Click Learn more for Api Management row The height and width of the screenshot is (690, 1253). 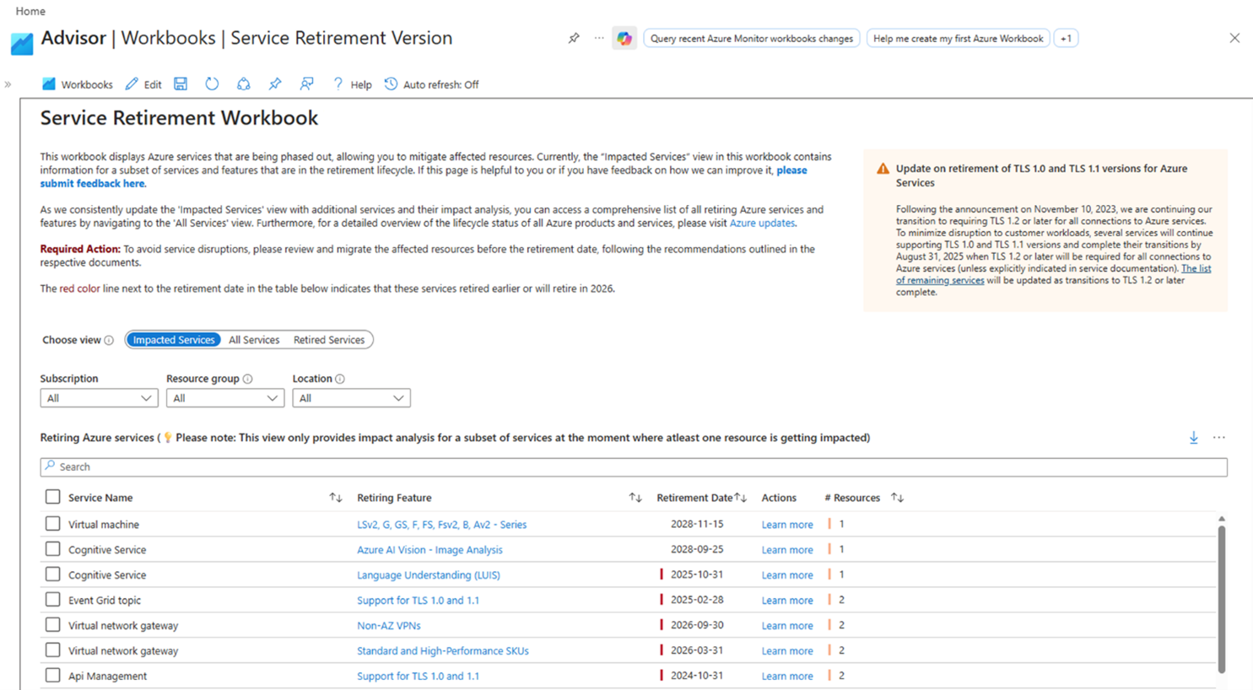(787, 677)
